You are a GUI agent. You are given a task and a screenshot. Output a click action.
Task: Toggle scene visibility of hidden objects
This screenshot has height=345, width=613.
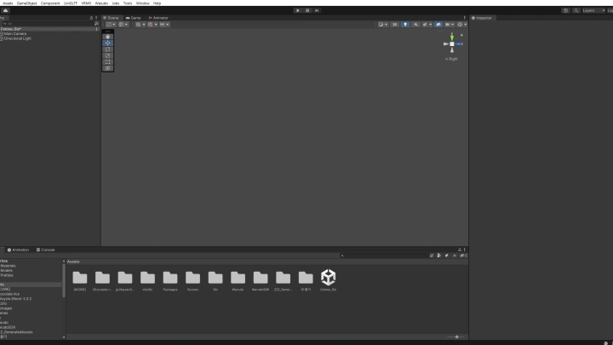pos(438,24)
